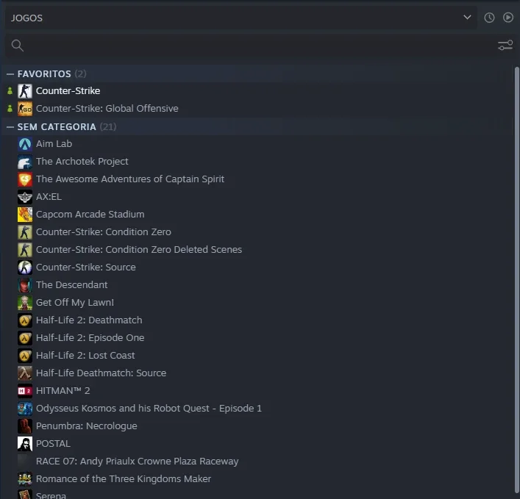Select Penumbra: Necrologue title
Screen dimensions: 520x499
[x=87, y=426]
